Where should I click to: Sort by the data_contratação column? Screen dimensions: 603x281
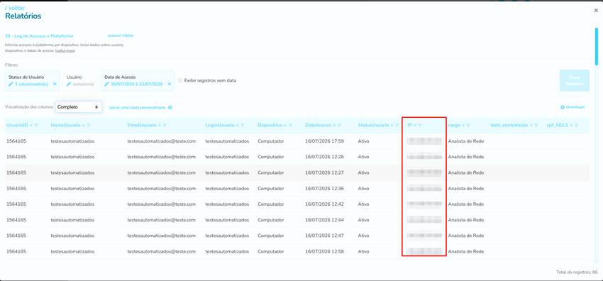pyautogui.click(x=531, y=126)
